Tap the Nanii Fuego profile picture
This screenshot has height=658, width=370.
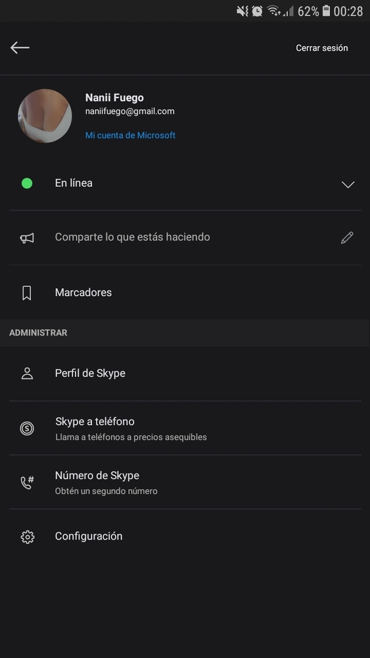coord(45,116)
